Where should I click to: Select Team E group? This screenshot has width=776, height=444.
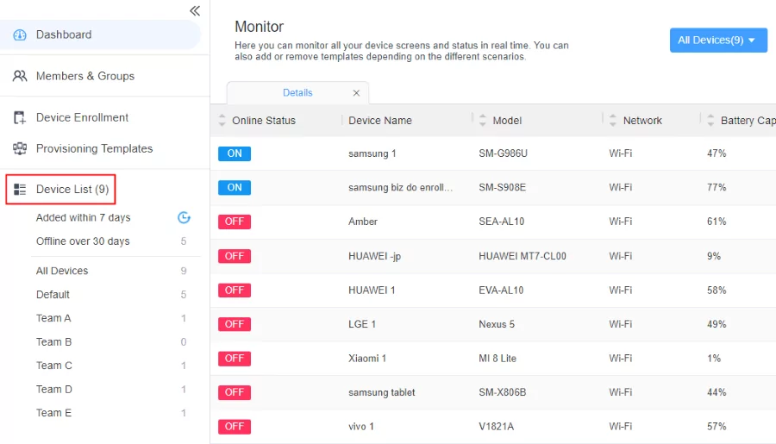point(54,413)
